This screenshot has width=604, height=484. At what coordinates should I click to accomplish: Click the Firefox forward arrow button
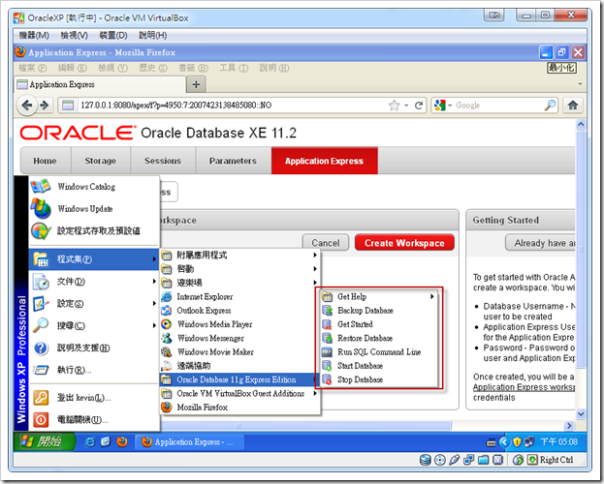click(x=45, y=106)
